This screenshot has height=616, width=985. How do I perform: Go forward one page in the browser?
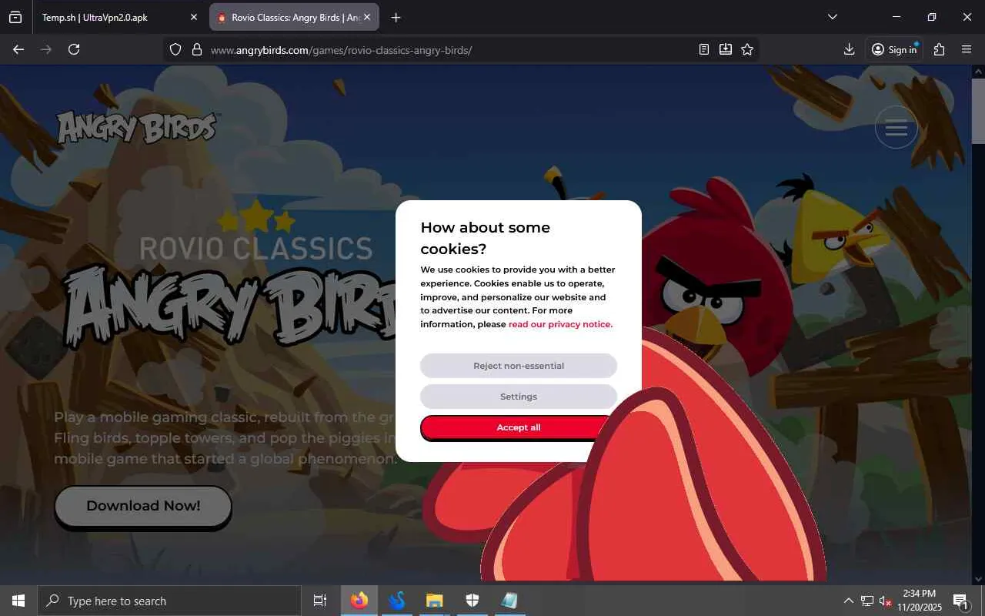point(46,49)
